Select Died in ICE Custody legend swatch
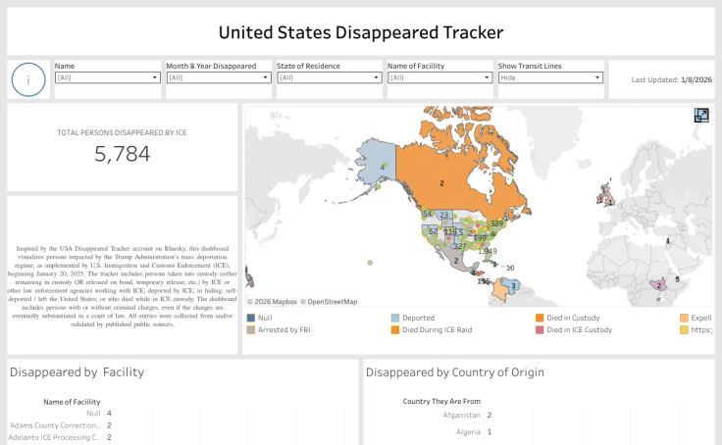This screenshot has width=722, height=445. click(540, 330)
